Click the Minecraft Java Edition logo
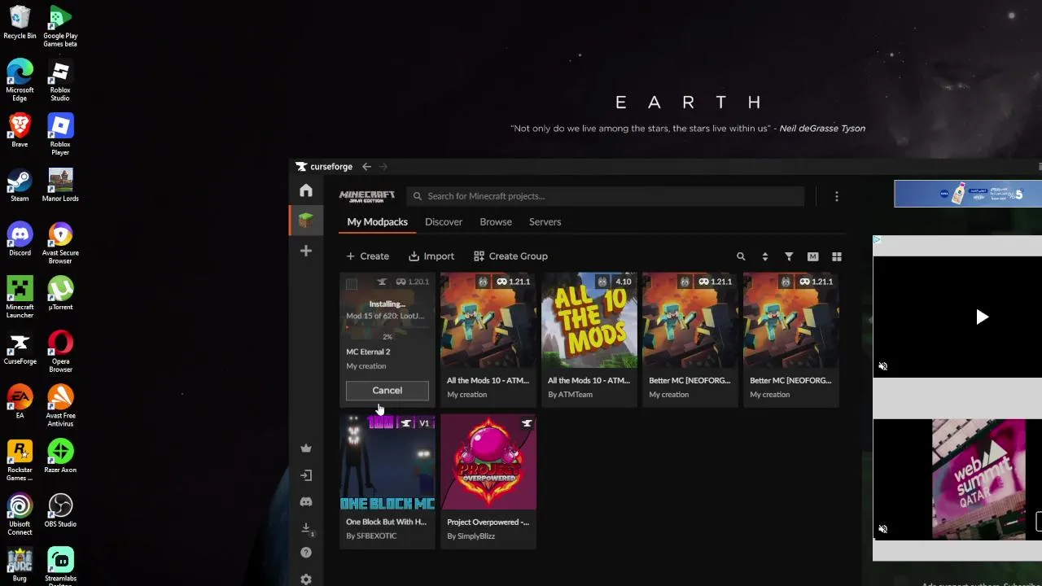 point(366,196)
